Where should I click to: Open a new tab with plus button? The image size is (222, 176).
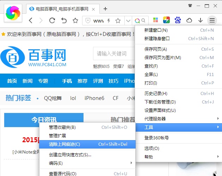click(x=105, y=9)
